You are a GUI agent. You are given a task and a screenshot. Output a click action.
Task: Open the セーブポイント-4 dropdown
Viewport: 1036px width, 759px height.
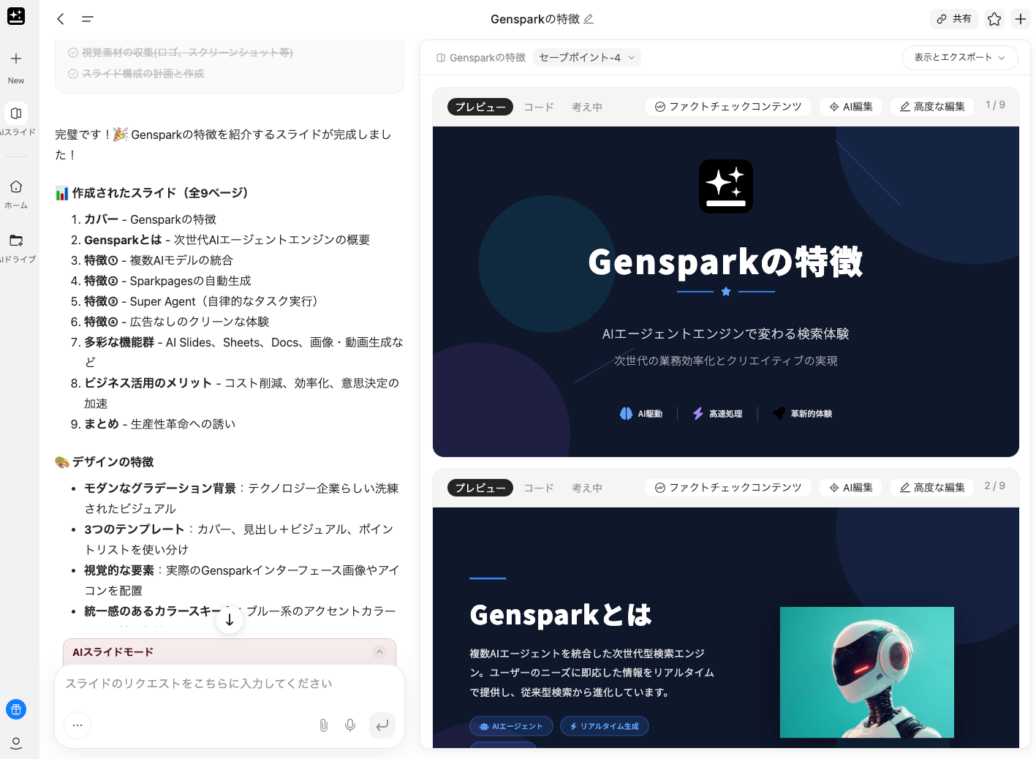click(586, 58)
